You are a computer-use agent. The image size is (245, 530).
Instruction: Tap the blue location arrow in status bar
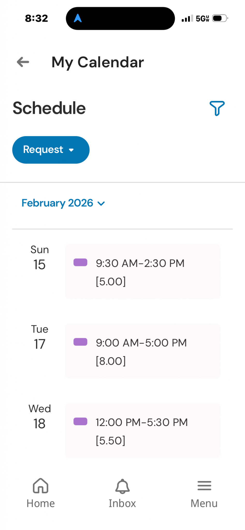[x=78, y=18]
